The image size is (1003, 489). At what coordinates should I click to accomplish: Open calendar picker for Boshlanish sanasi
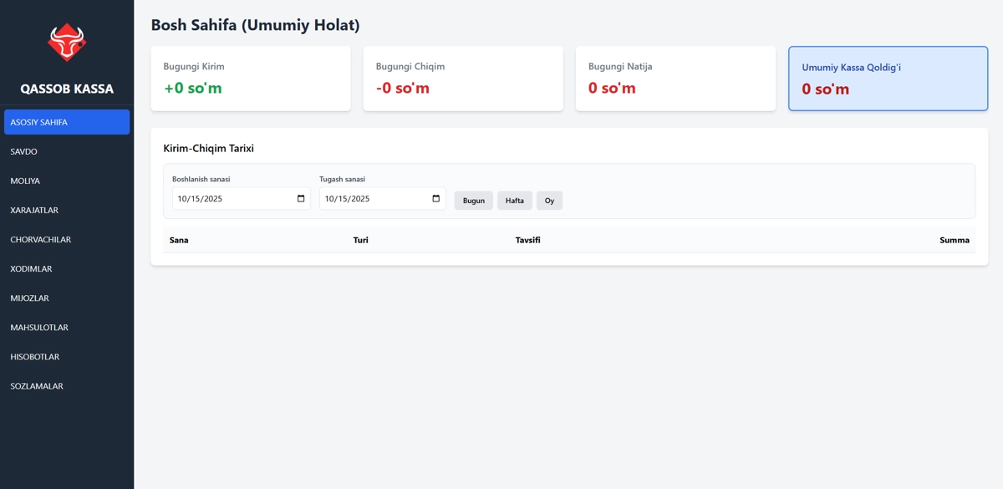coord(301,199)
